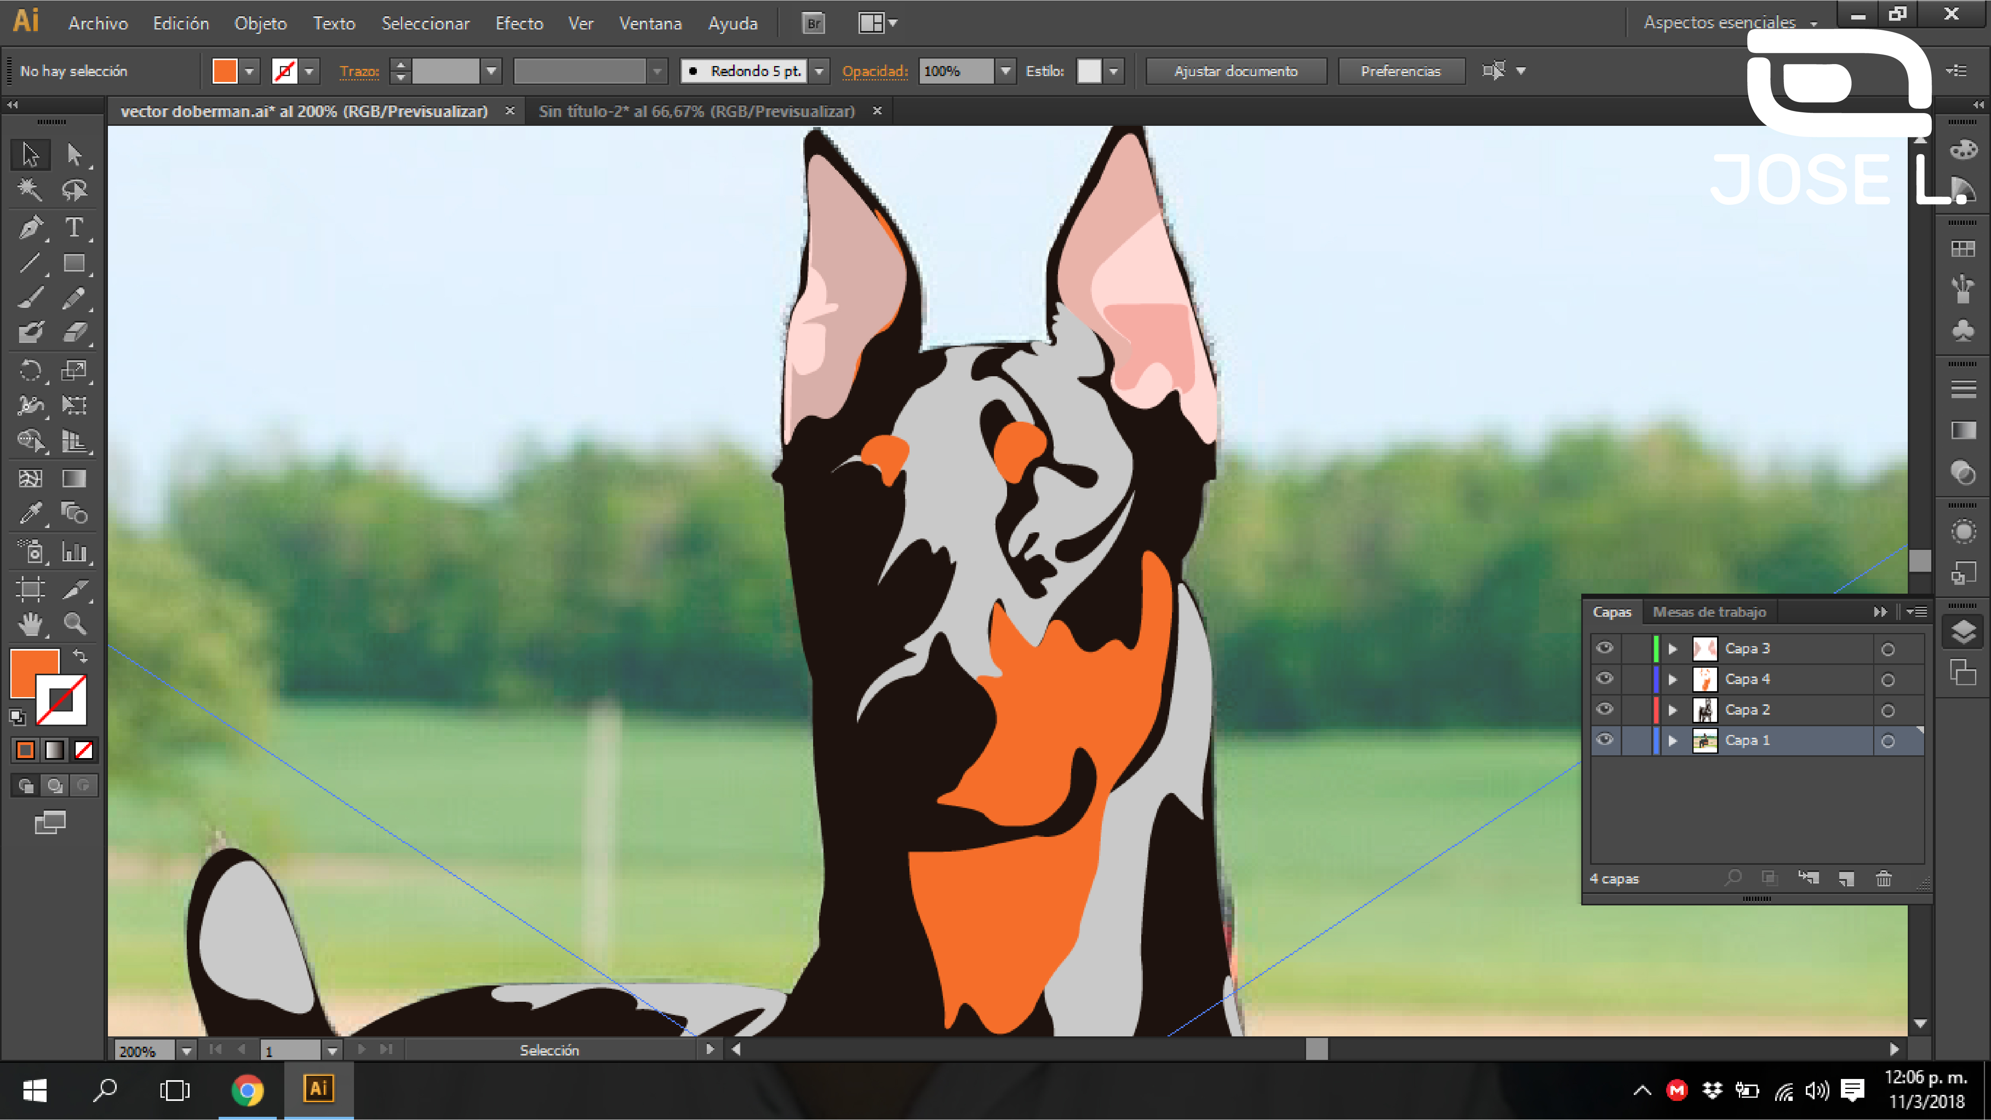Set paint mode to Color
Screen dimensions: 1991x1120
click(25, 750)
